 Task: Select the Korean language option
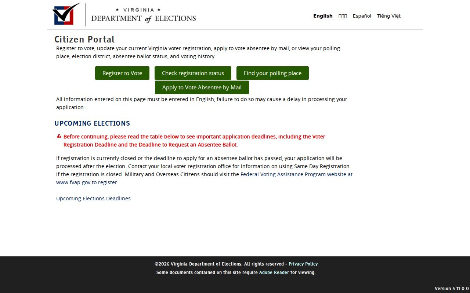click(x=343, y=16)
